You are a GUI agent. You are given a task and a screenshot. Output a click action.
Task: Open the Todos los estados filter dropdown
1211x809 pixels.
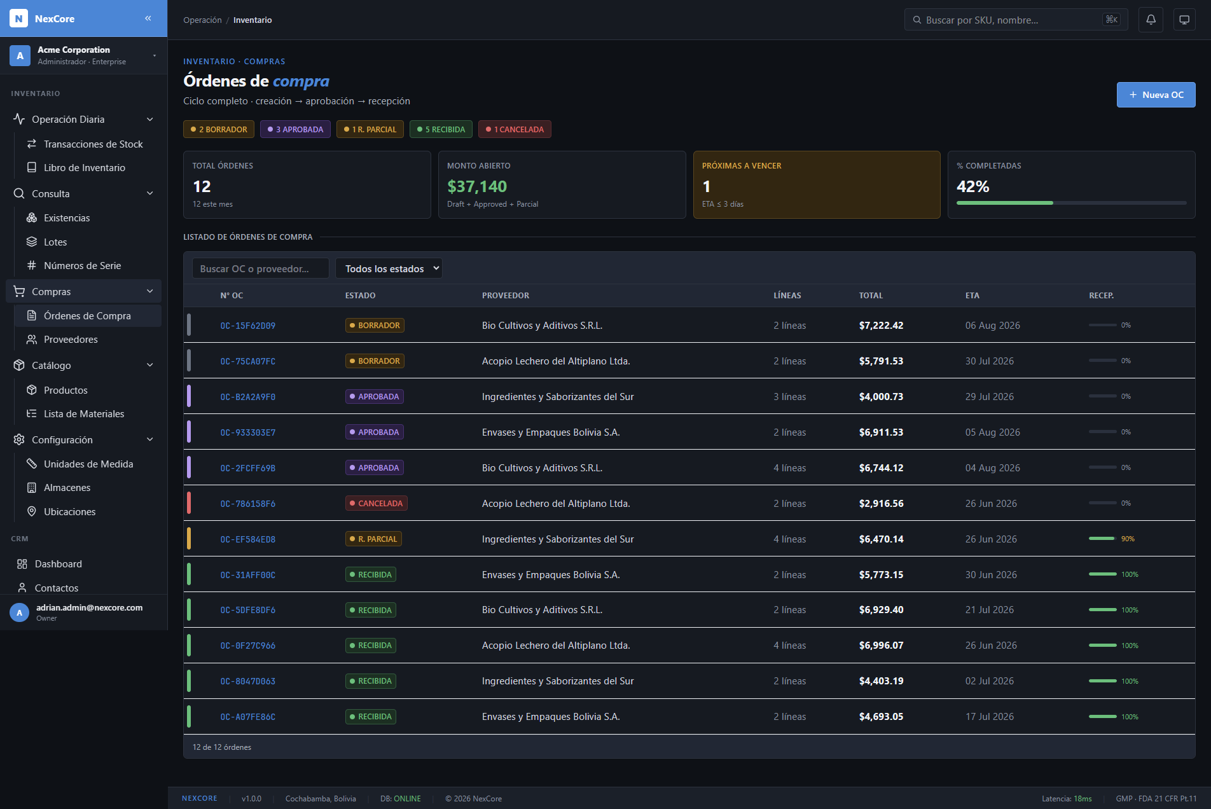(389, 268)
